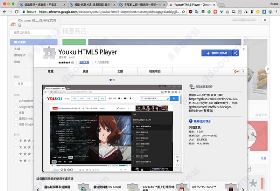Screen dimensions: 280x191
Task: Select the two-star rating filter radio
Action: tap(16, 161)
